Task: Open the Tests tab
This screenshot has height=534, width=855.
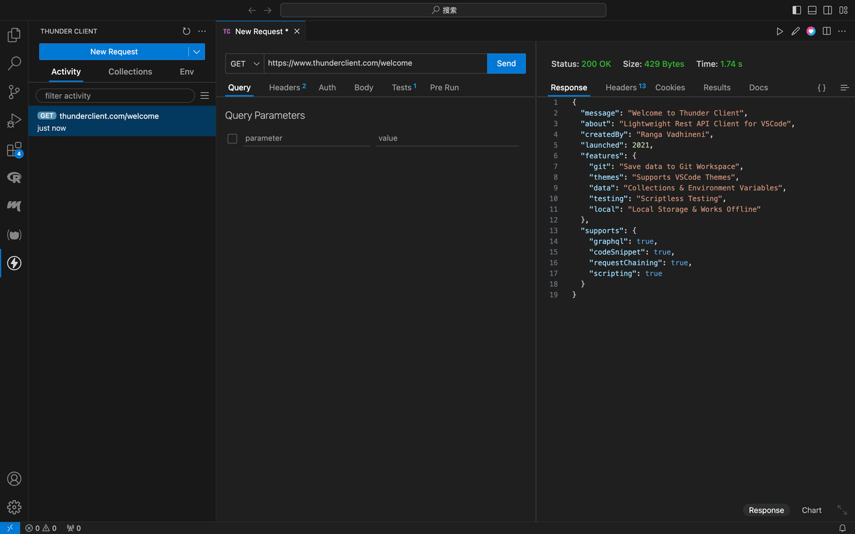Action: pos(403,88)
